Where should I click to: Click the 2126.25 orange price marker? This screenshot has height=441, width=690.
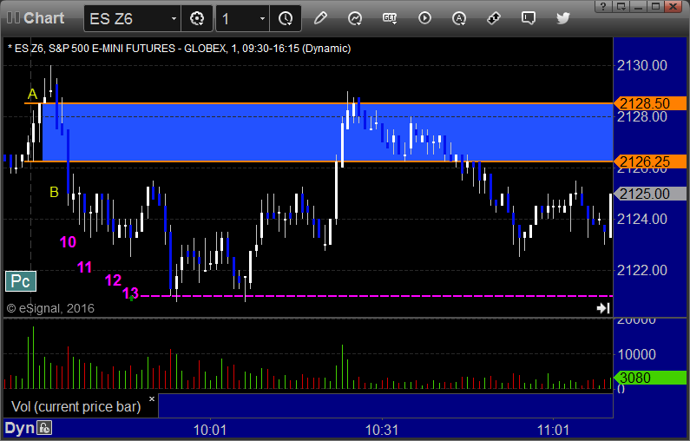click(650, 161)
